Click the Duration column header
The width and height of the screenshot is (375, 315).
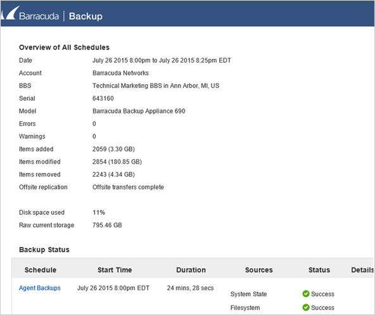tap(191, 270)
